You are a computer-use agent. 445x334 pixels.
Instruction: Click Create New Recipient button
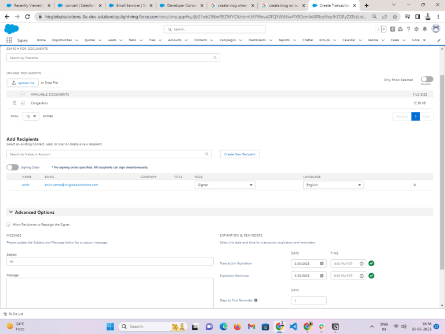pos(240,154)
